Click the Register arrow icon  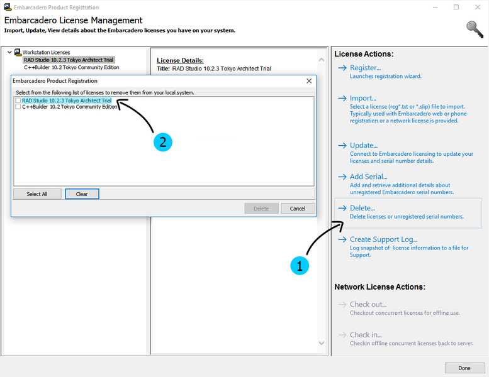click(342, 68)
